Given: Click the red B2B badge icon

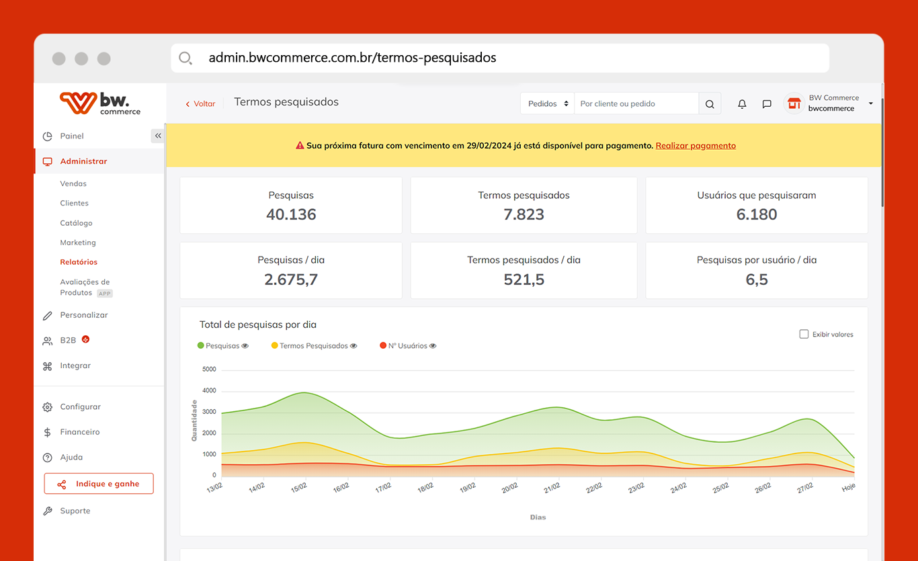Looking at the screenshot, I should click(x=85, y=339).
